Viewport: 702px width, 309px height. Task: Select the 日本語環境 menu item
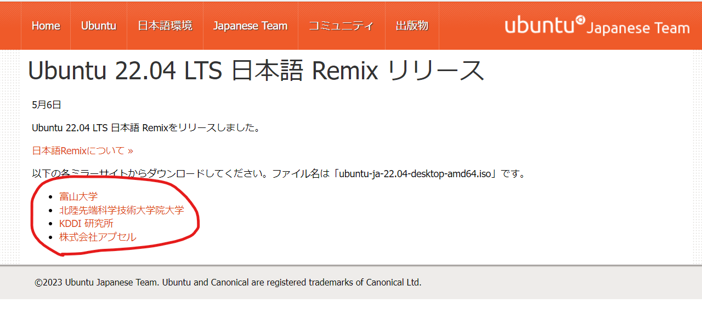pyautogui.click(x=165, y=26)
